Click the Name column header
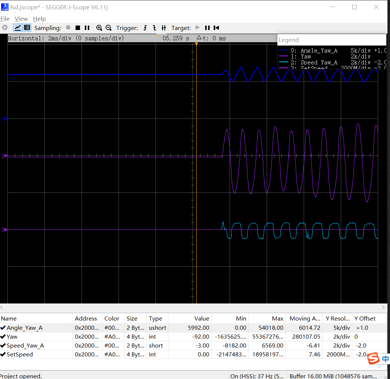390x379 pixels. 36,319
